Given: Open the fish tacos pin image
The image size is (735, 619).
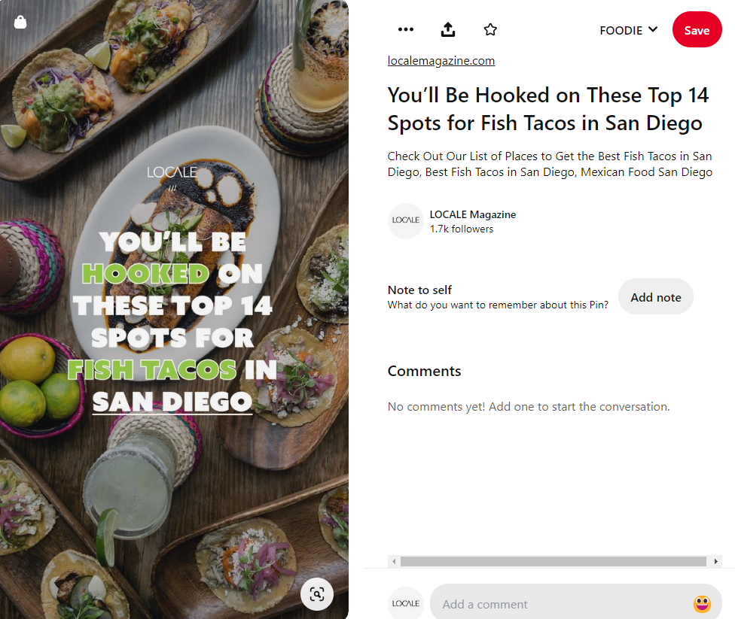Looking at the screenshot, I should click(x=174, y=310).
